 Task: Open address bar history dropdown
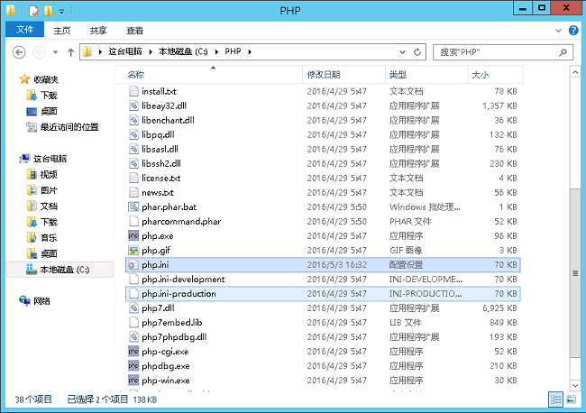coord(402,52)
